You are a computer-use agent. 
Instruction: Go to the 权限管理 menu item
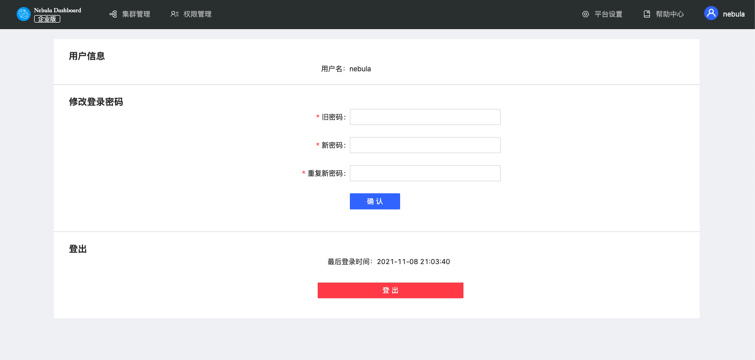click(197, 14)
